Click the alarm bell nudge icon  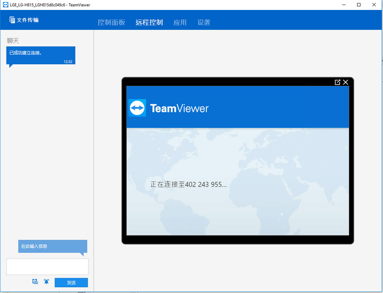tap(46, 282)
